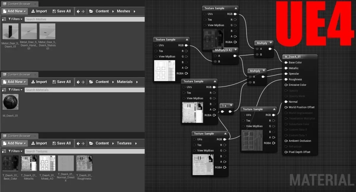
Task: Click the output pin of Multiply(0.8,) node
Action: (235, 56)
